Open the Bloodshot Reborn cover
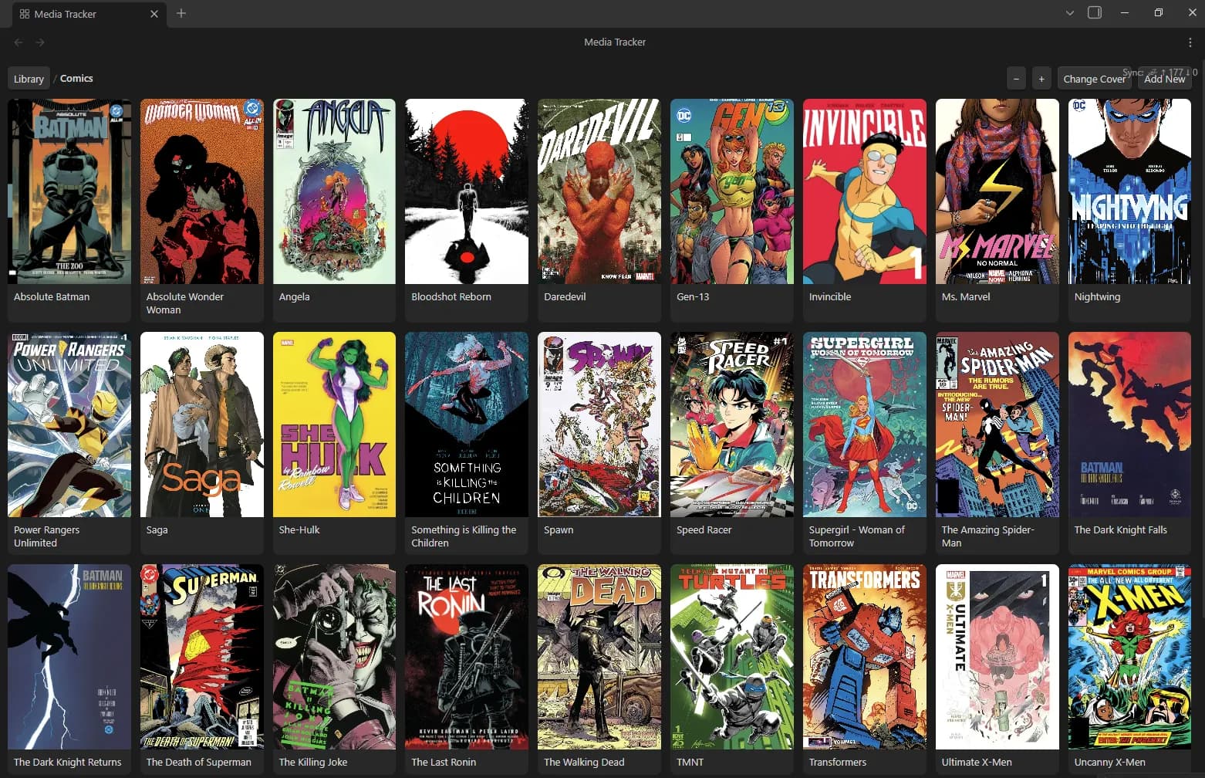Image resolution: width=1205 pixels, height=778 pixels. tap(467, 191)
